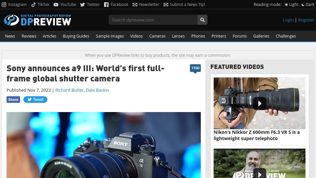Viewport: 316px width, 178px height.
Task: Click the Featured Videos heading
Action: coord(237,67)
